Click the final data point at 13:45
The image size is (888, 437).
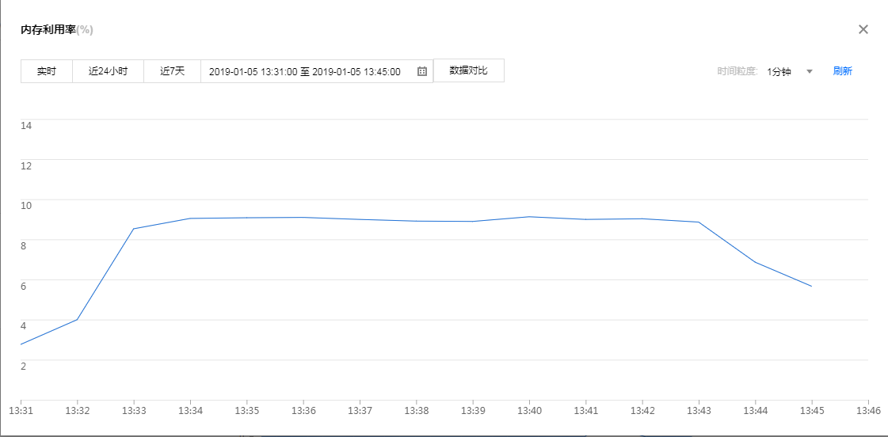pos(811,287)
